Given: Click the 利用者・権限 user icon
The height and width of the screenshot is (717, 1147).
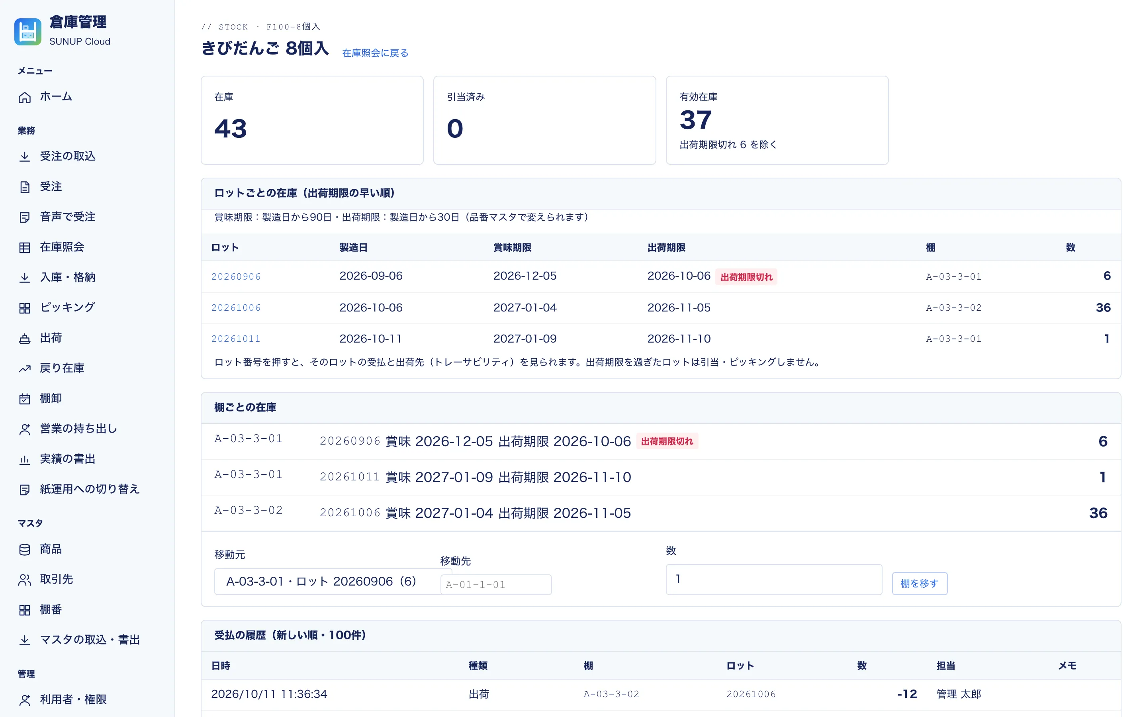Looking at the screenshot, I should coord(25,700).
